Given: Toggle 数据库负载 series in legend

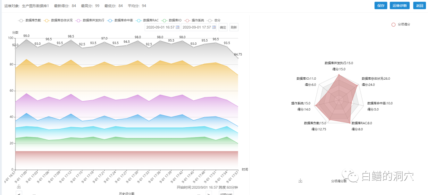Looking at the screenshot, I should [x=29, y=20].
